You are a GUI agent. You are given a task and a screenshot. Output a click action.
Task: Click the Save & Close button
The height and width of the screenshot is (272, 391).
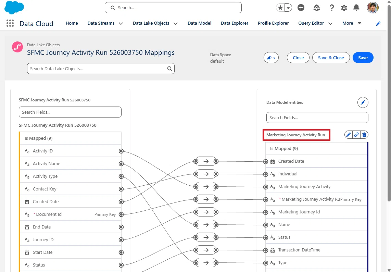(x=331, y=58)
